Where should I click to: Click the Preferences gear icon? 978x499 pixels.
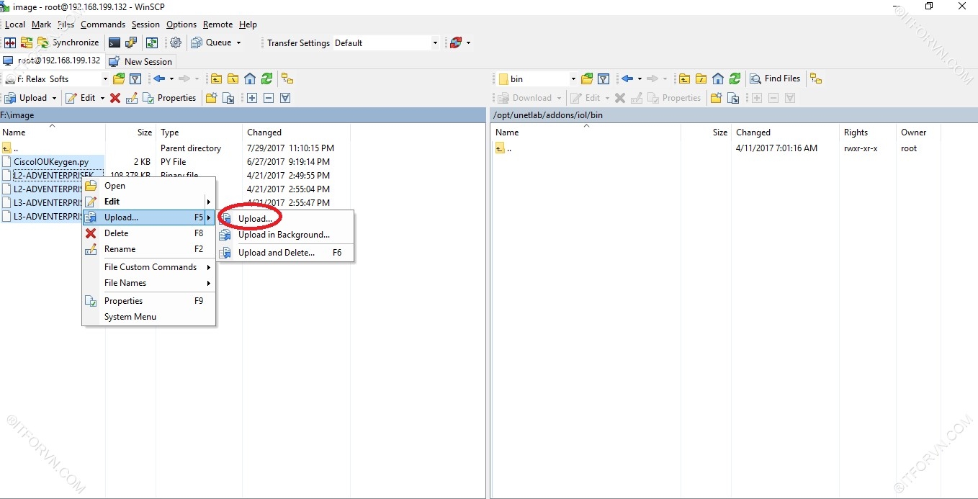(176, 43)
